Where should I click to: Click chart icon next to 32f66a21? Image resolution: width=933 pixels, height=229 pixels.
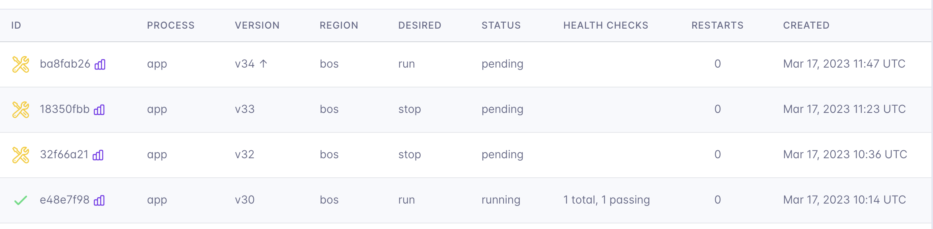(x=98, y=155)
